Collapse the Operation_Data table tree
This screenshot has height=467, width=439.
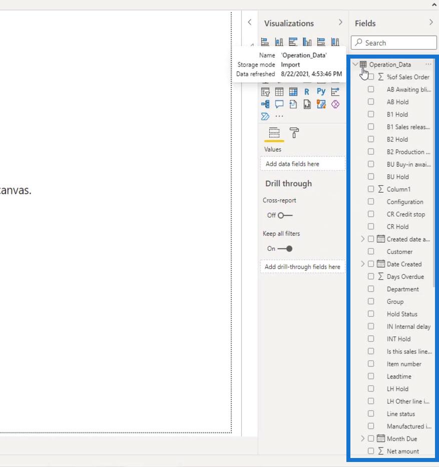tap(355, 64)
